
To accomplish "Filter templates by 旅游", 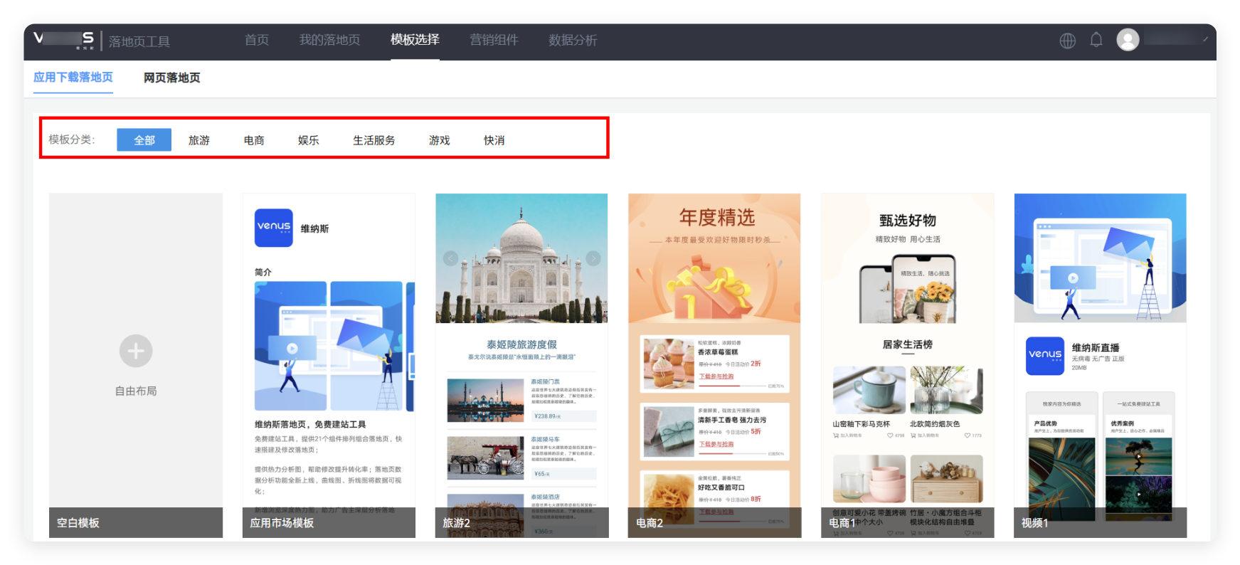I will 199,140.
